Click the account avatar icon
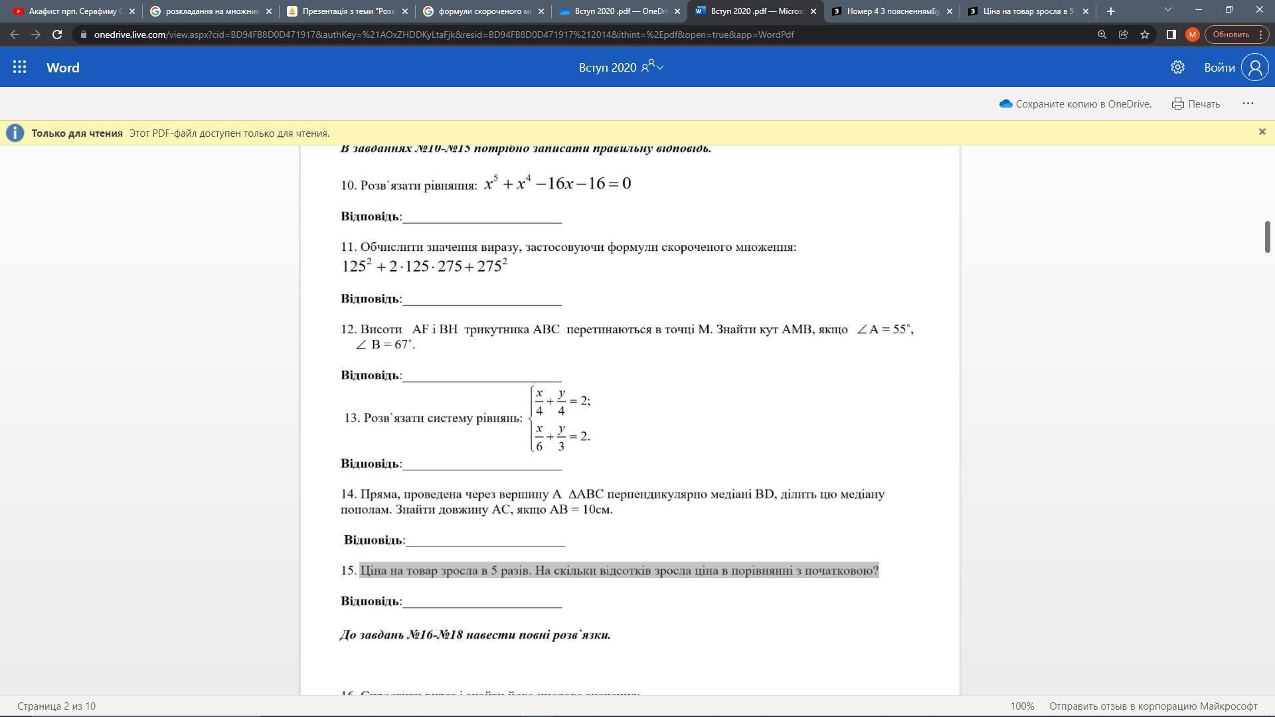The height and width of the screenshot is (717, 1275). coord(1254,67)
